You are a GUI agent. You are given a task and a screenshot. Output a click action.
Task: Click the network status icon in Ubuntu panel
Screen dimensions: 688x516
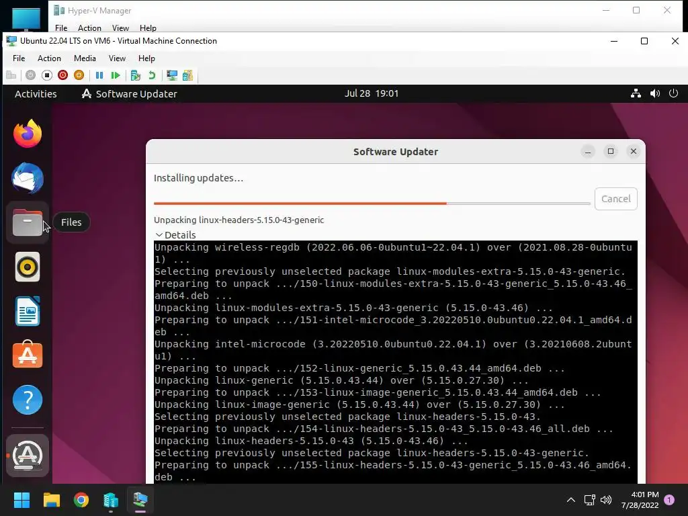636,93
